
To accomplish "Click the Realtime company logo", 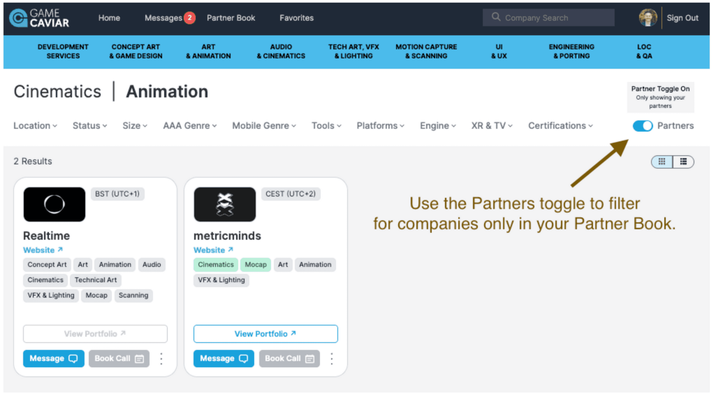I will click(x=54, y=204).
